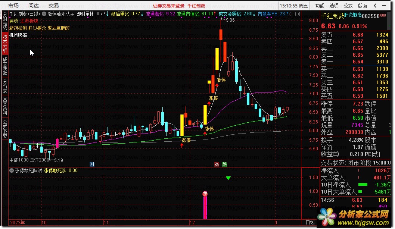Open the 公式下载 side tab
This screenshot has width=395, height=229.
(x=5, y=128)
